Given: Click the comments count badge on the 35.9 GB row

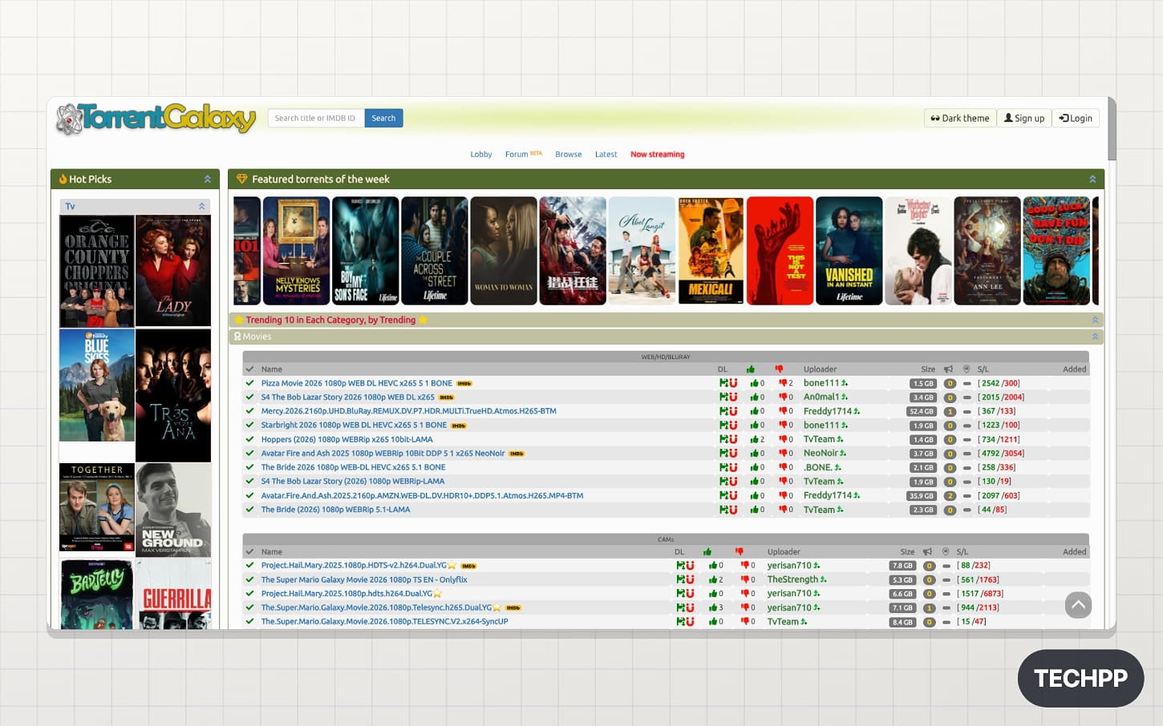Looking at the screenshot, I should pyautogui.click(x=950, y=496).
